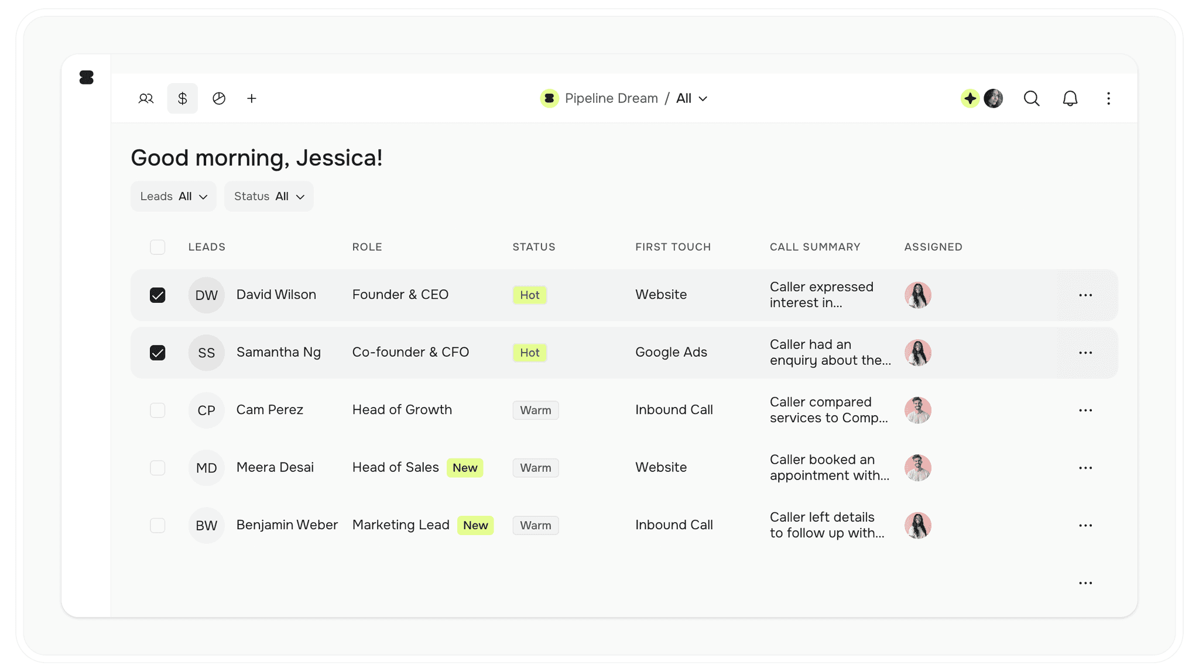Open vertical three-dot menu in header
Screen dimensions: 1199x669
(x=1108, y=98)
